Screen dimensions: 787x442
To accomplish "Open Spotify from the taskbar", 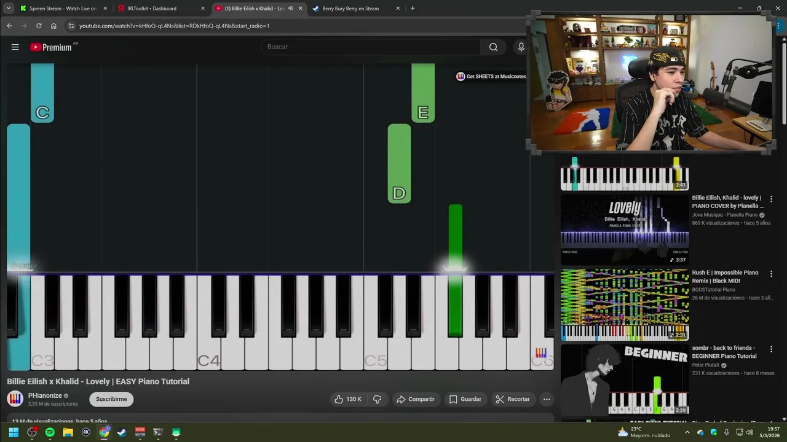I will click(50, 432).
